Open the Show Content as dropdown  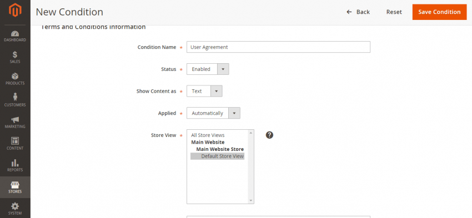tap(204, 91)
